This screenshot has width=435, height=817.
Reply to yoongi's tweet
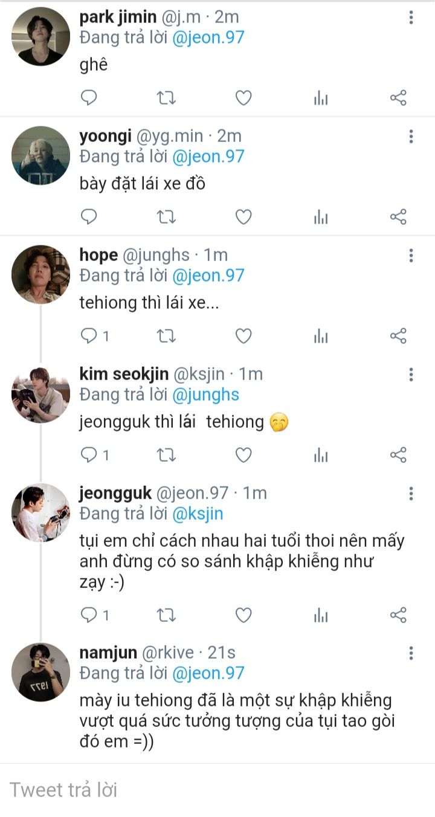point(89,217)
